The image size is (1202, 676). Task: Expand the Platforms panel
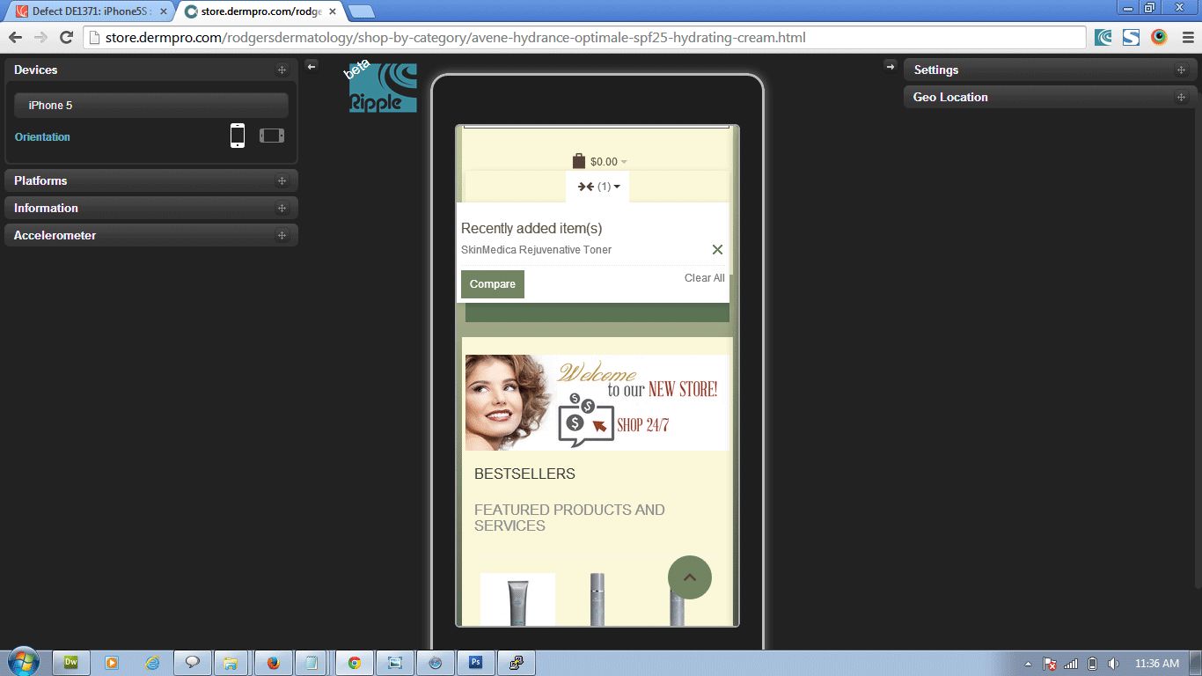pyautogui.click(x=151, y=180)
